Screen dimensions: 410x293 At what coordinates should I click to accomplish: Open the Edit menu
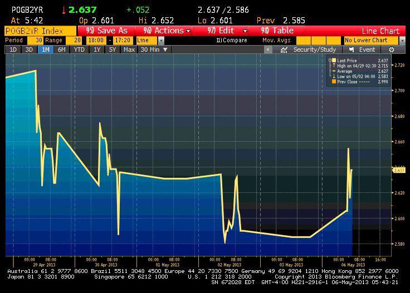point(227,31)
